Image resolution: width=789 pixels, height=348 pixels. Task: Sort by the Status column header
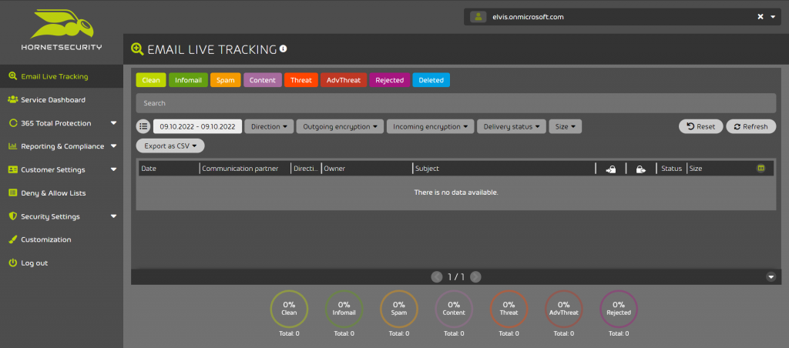point(671,169)
